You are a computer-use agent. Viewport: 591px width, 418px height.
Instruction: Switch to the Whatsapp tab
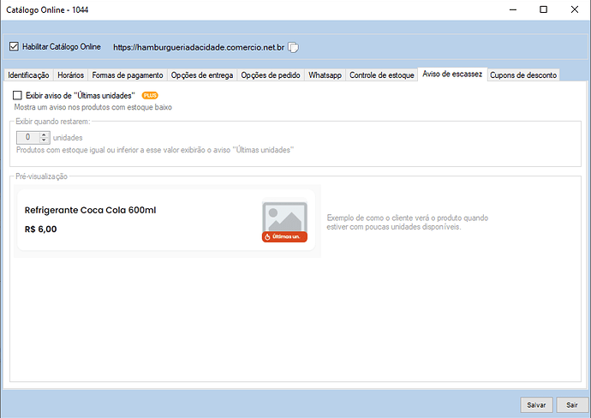point(325,75)
